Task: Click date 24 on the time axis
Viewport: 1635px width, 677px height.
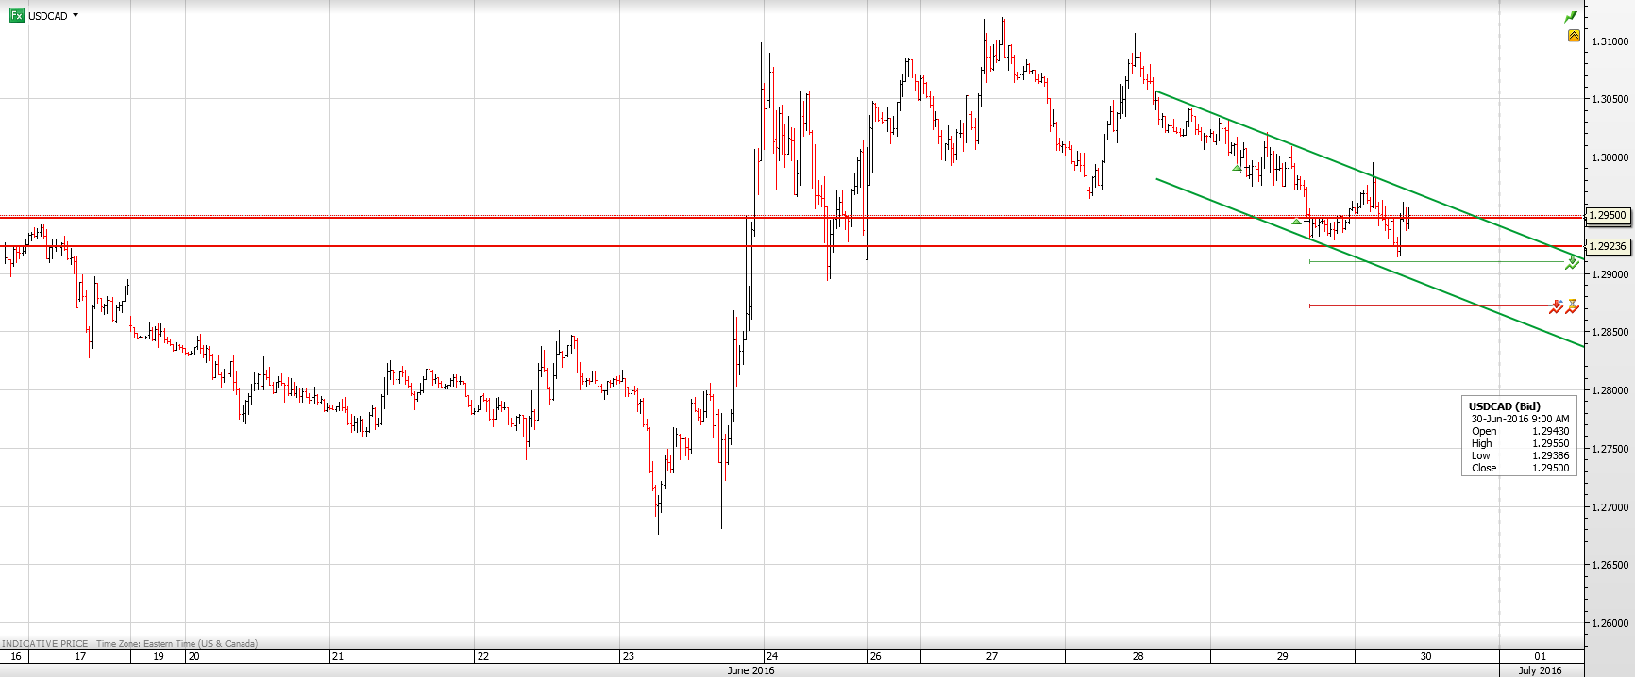Action: coord(771,656)
